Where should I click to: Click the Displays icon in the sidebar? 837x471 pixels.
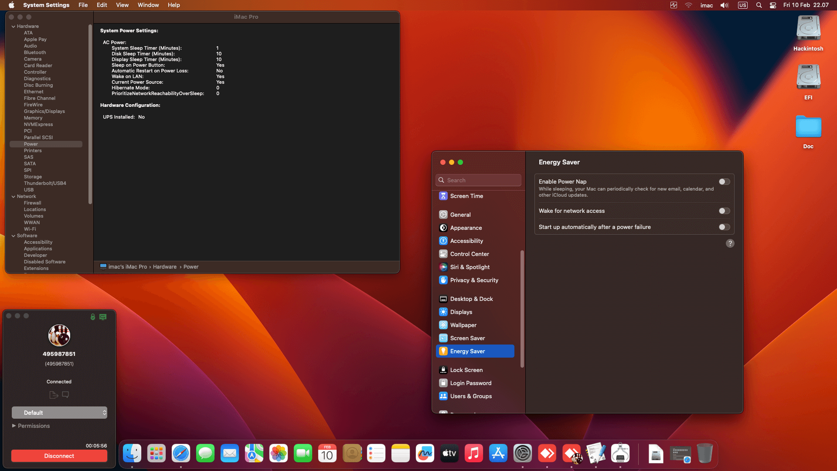[443, 312]
